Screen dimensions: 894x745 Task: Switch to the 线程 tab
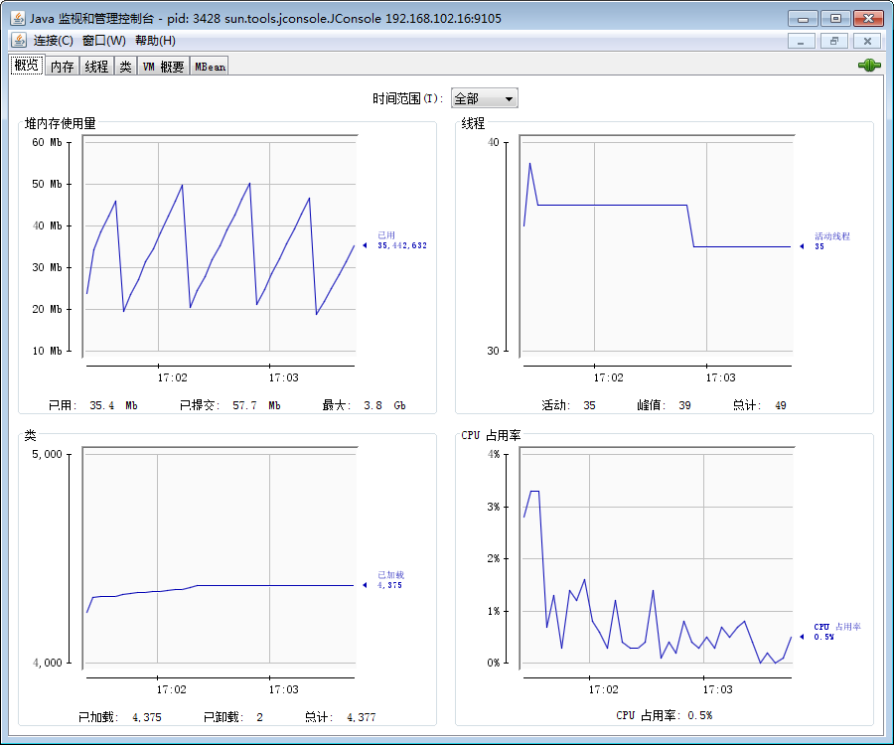pyautogui.click(x=96, y=67)
